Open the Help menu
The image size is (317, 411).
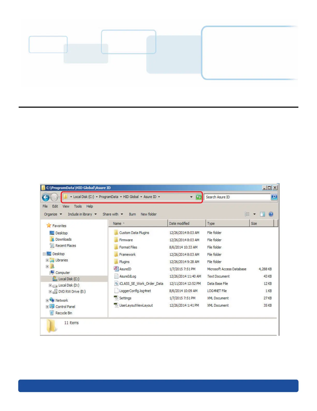pos(90,206)
